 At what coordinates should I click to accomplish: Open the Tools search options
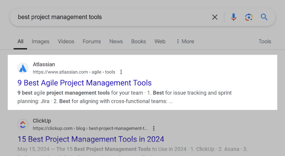[265, 41]
